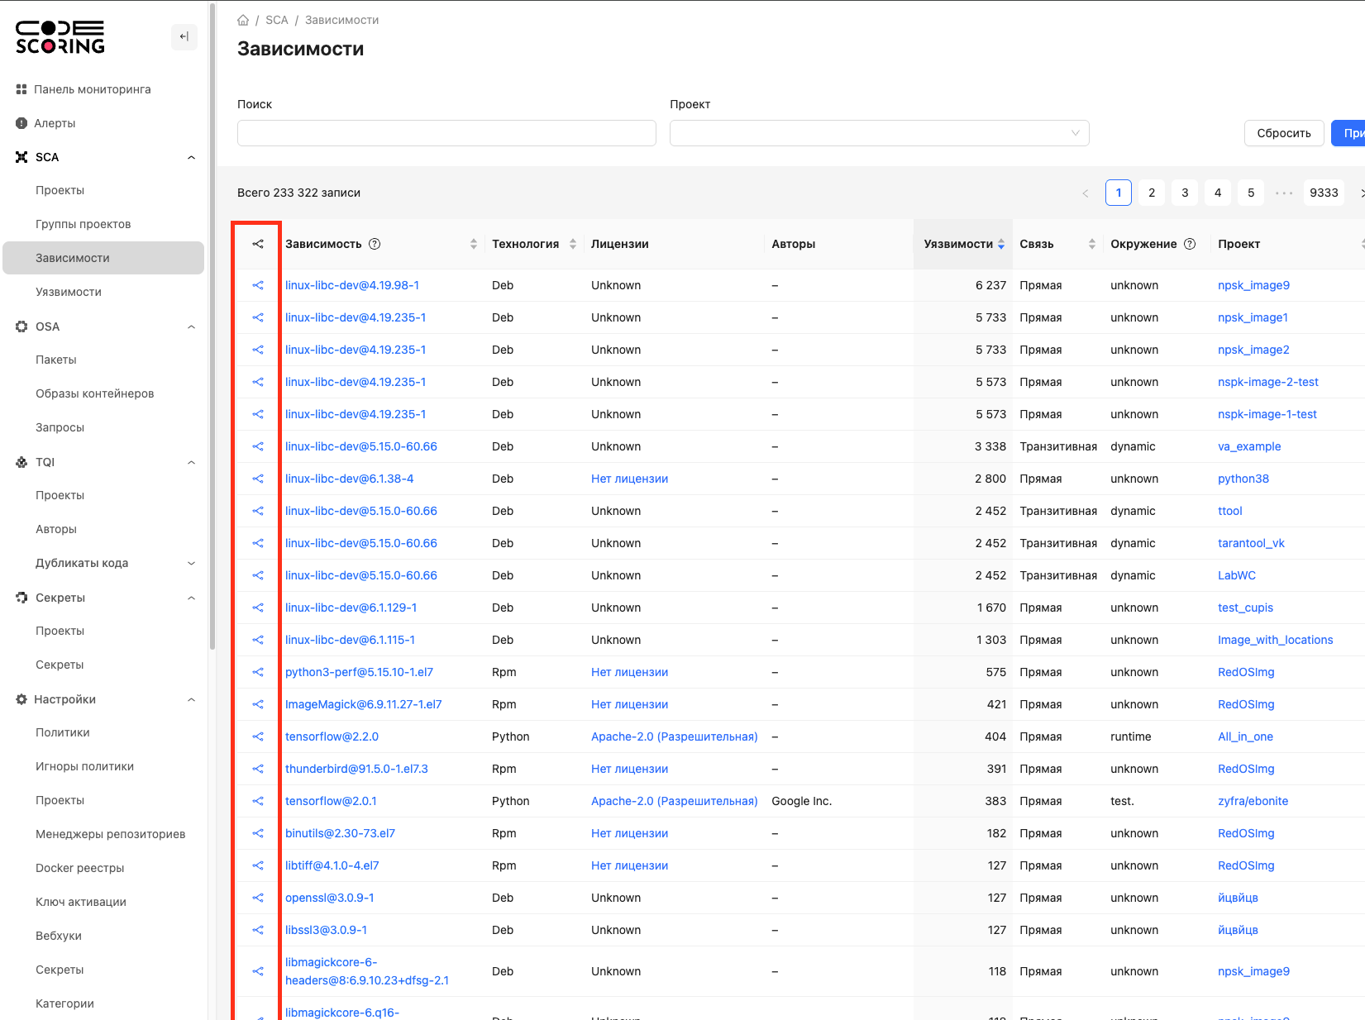Toggle sorting on Связь column
The image size is (1365, 1020).
[1091, 244]
